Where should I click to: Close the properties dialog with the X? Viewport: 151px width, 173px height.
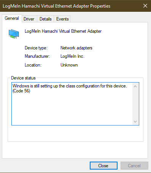click(x=145, y=6)
